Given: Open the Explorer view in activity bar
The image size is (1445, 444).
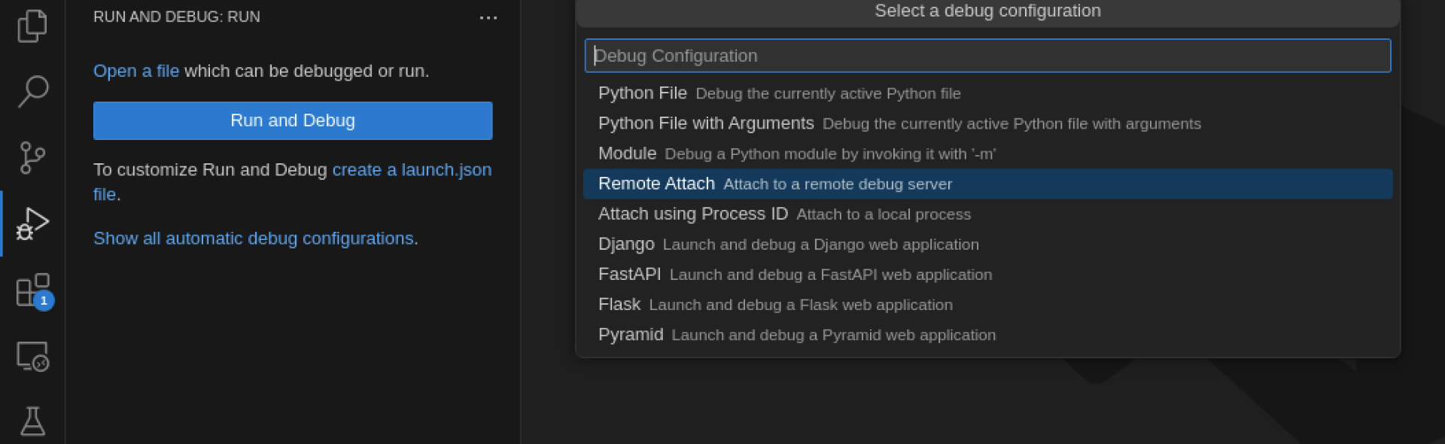Looking at the screenshot, I should (x=32, y=26).
